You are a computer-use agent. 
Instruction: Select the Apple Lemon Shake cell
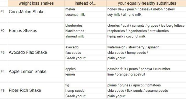click(36, 72)
